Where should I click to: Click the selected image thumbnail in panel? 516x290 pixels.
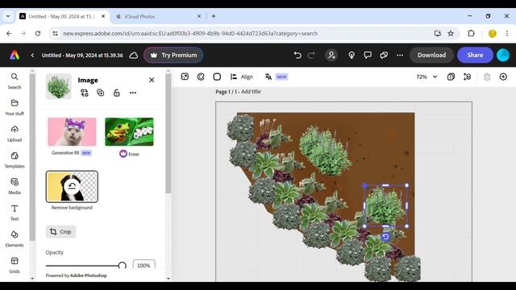(59, 86)
